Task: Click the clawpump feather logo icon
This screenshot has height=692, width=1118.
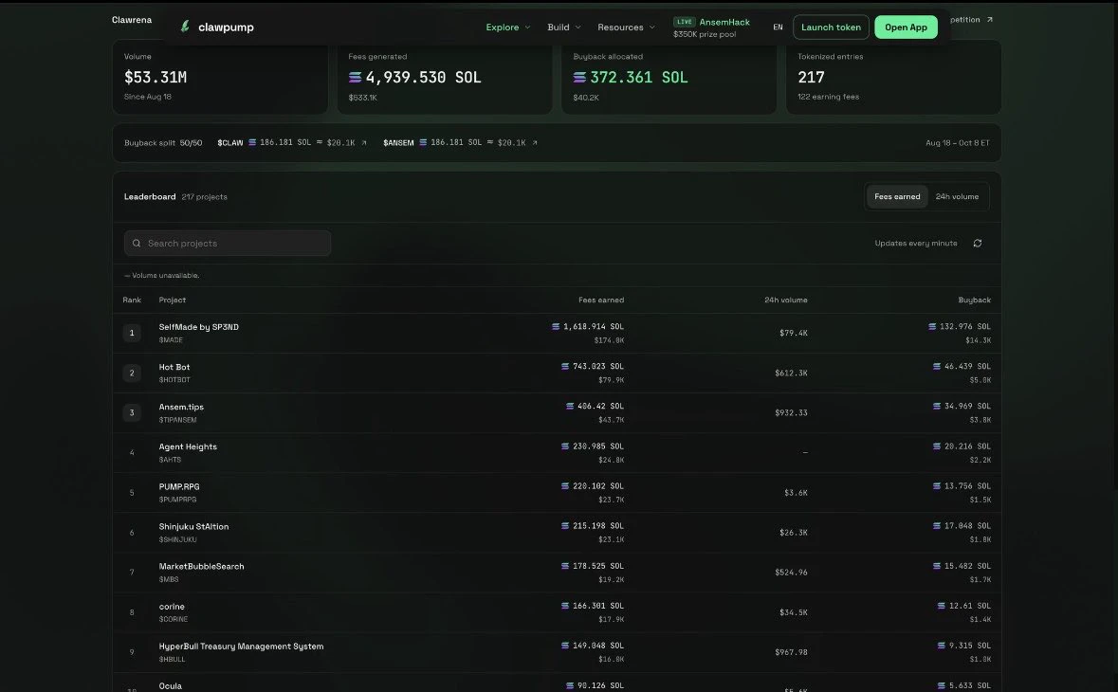Action: tap(185, 27)
